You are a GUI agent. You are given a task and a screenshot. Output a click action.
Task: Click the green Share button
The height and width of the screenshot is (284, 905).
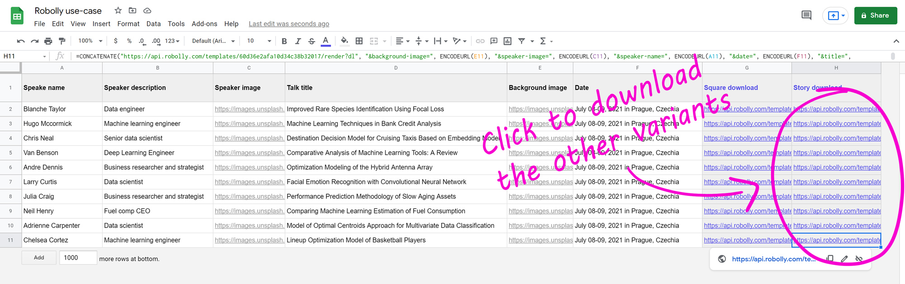(x=875, y=15)
